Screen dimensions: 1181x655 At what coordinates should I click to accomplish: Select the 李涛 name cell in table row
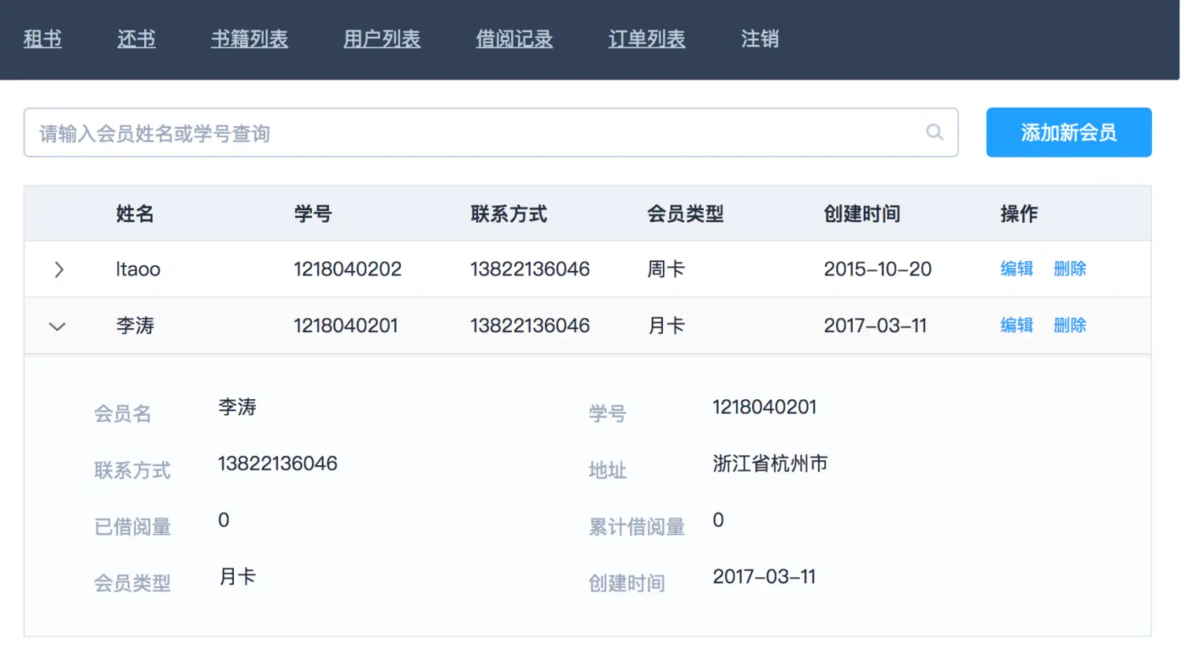tap(135, 326)
